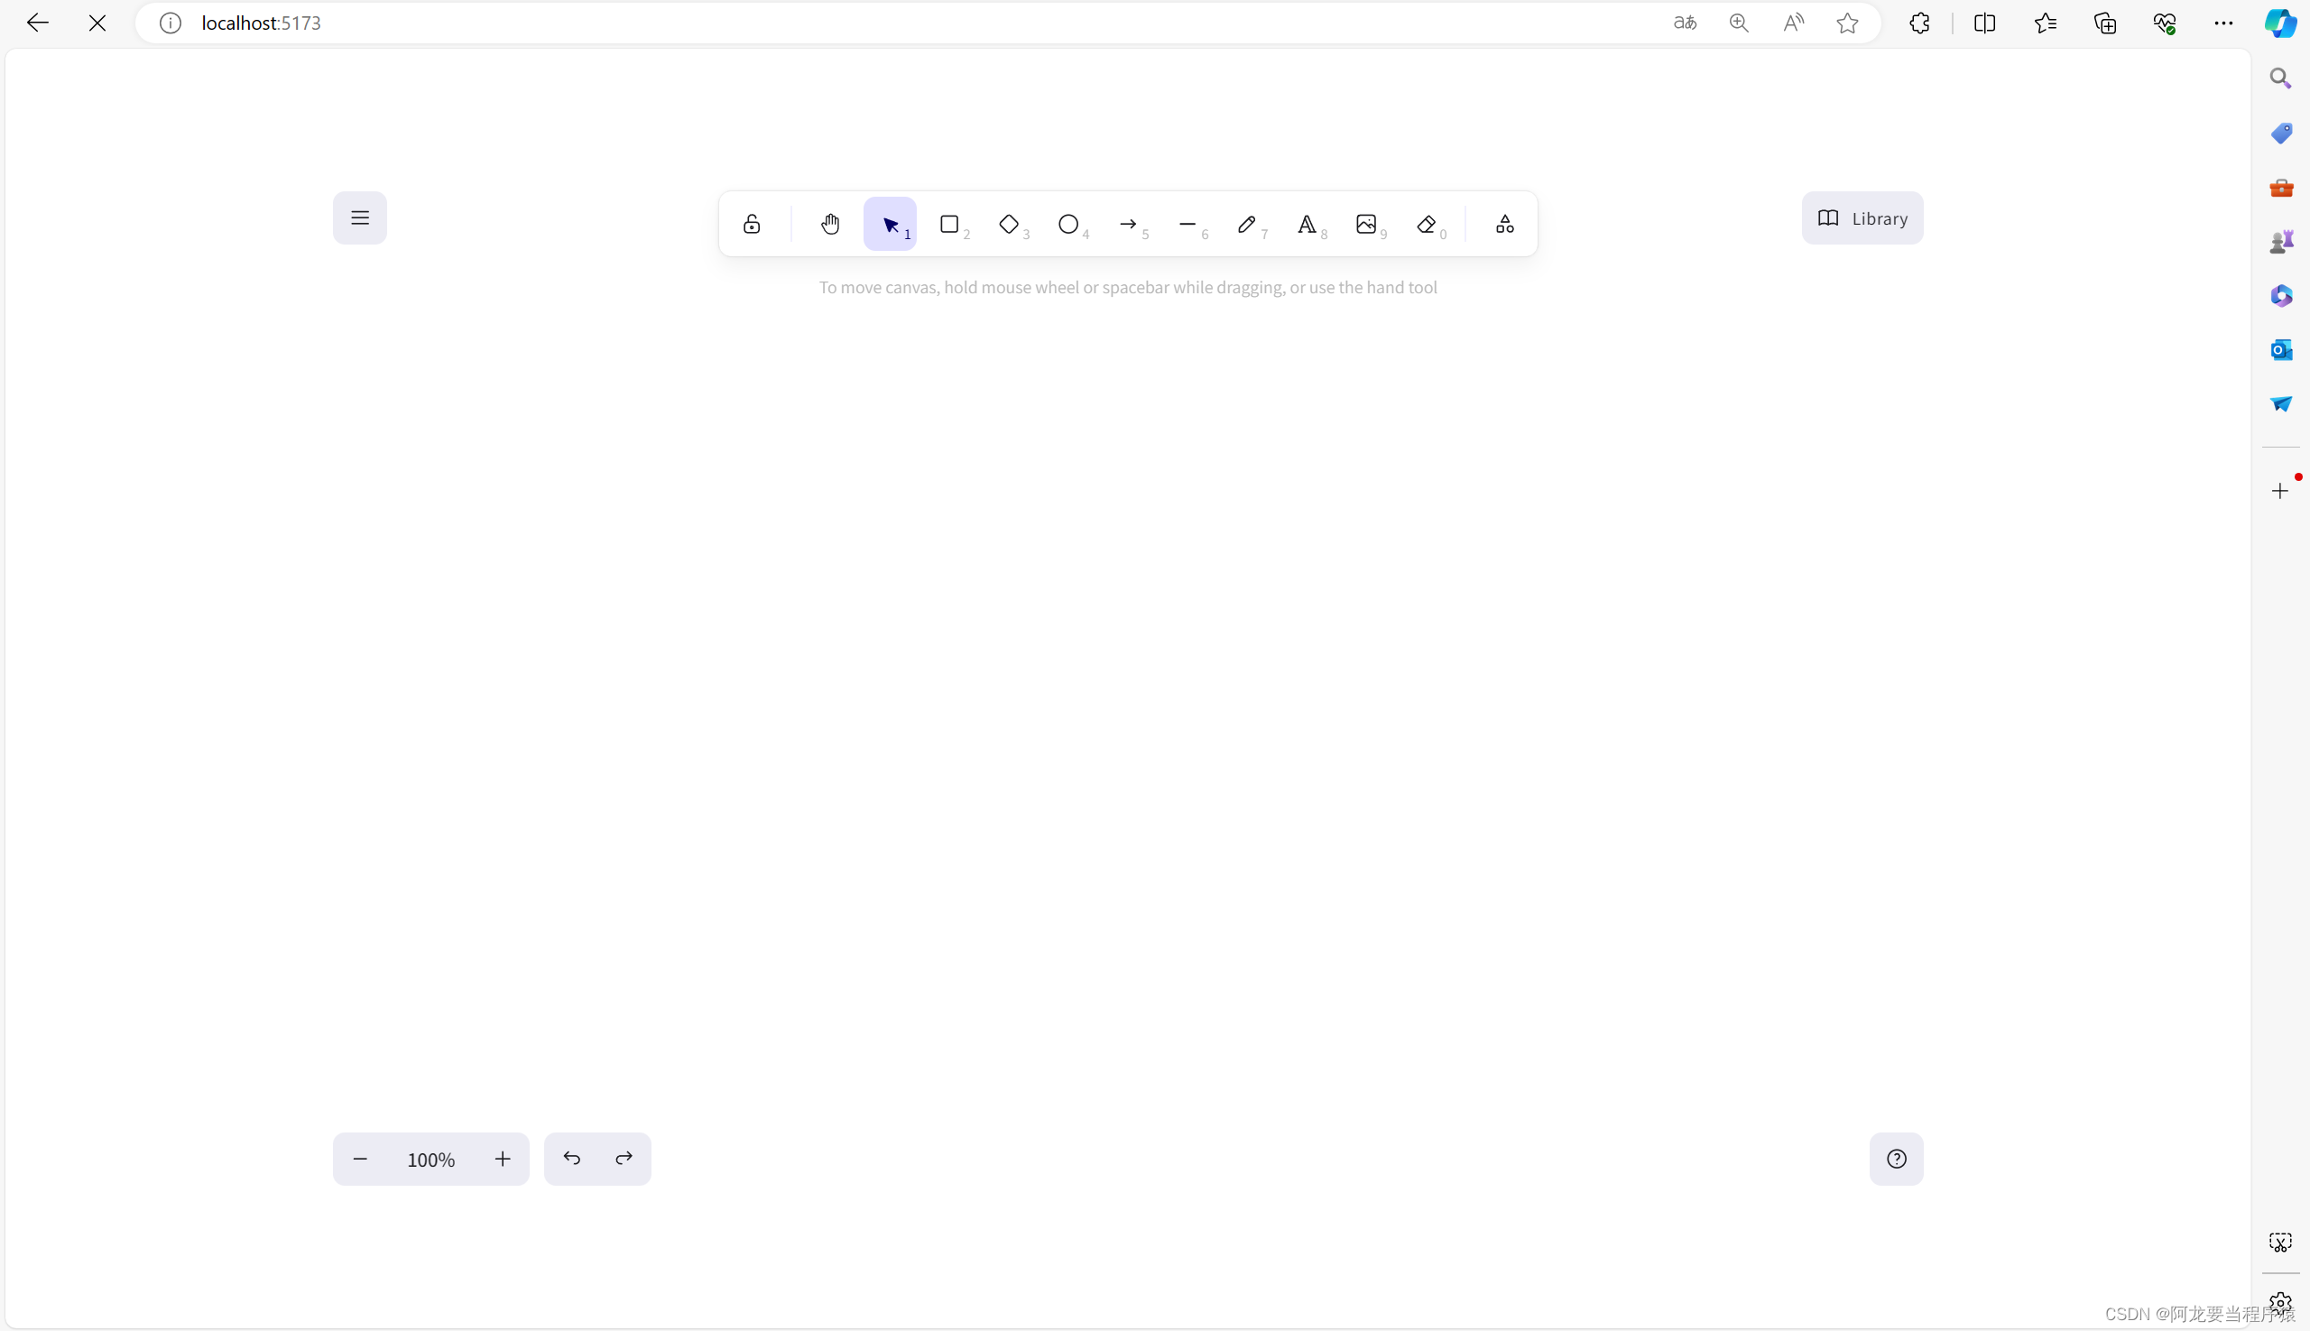Open the Library sidebar

(x=1862, y=217)
